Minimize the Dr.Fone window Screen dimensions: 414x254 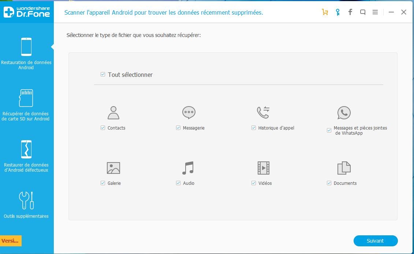tap(391, 12)
